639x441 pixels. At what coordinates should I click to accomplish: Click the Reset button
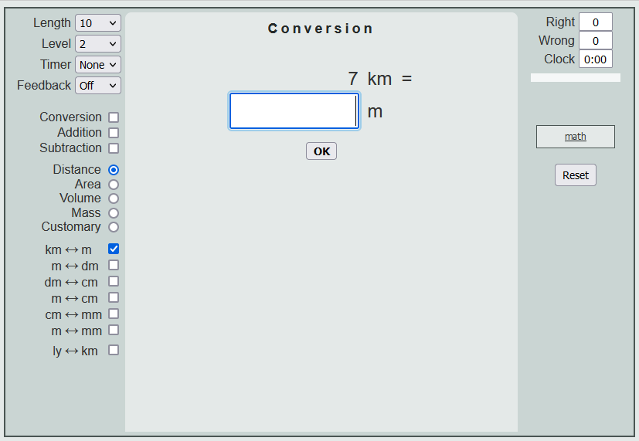coord(576,175)
